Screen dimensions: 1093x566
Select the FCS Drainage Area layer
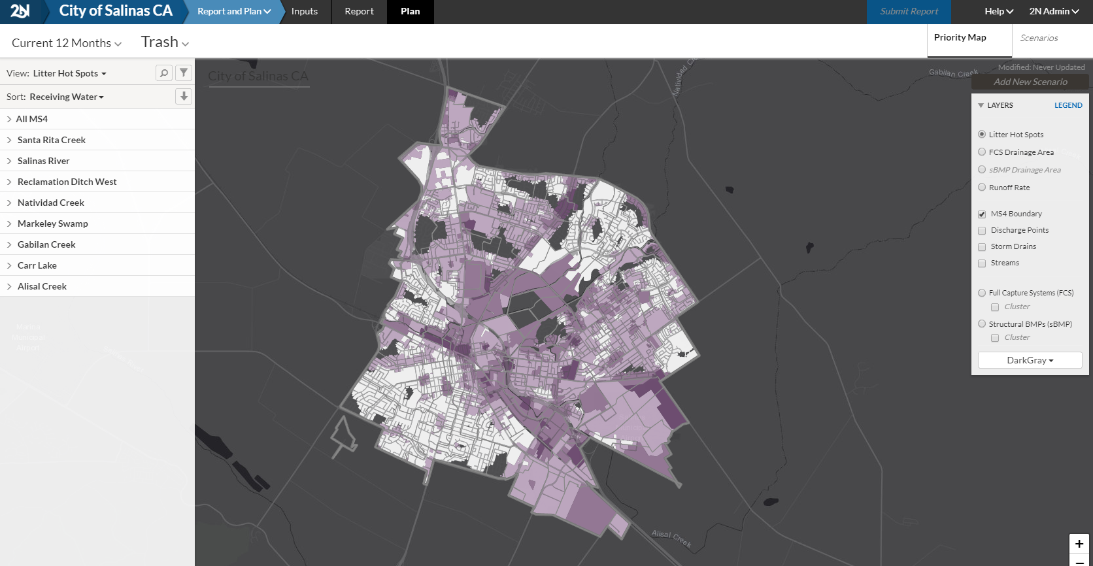[x=982, y=152]
